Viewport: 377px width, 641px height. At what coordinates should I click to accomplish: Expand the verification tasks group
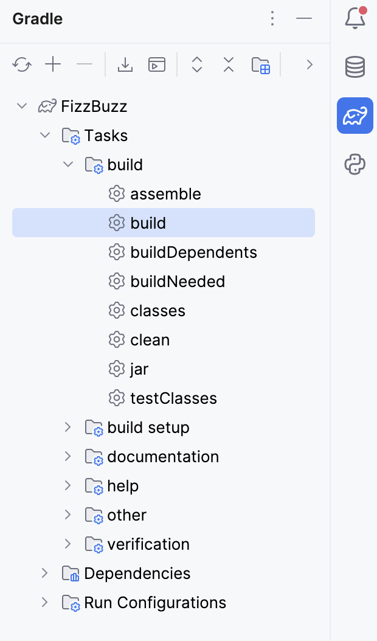[x=68, y=544]
